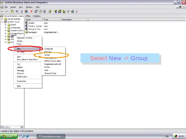Choose User from the New submenu

(53, 70)
